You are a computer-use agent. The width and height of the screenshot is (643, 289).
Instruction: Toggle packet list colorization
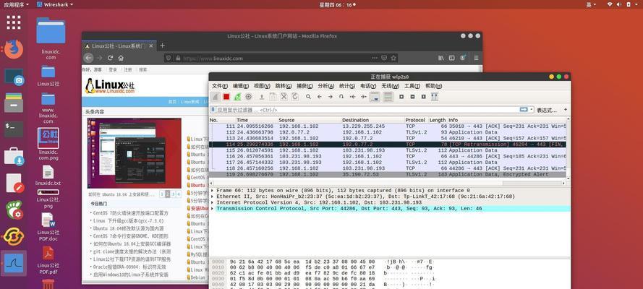(388, 97)
